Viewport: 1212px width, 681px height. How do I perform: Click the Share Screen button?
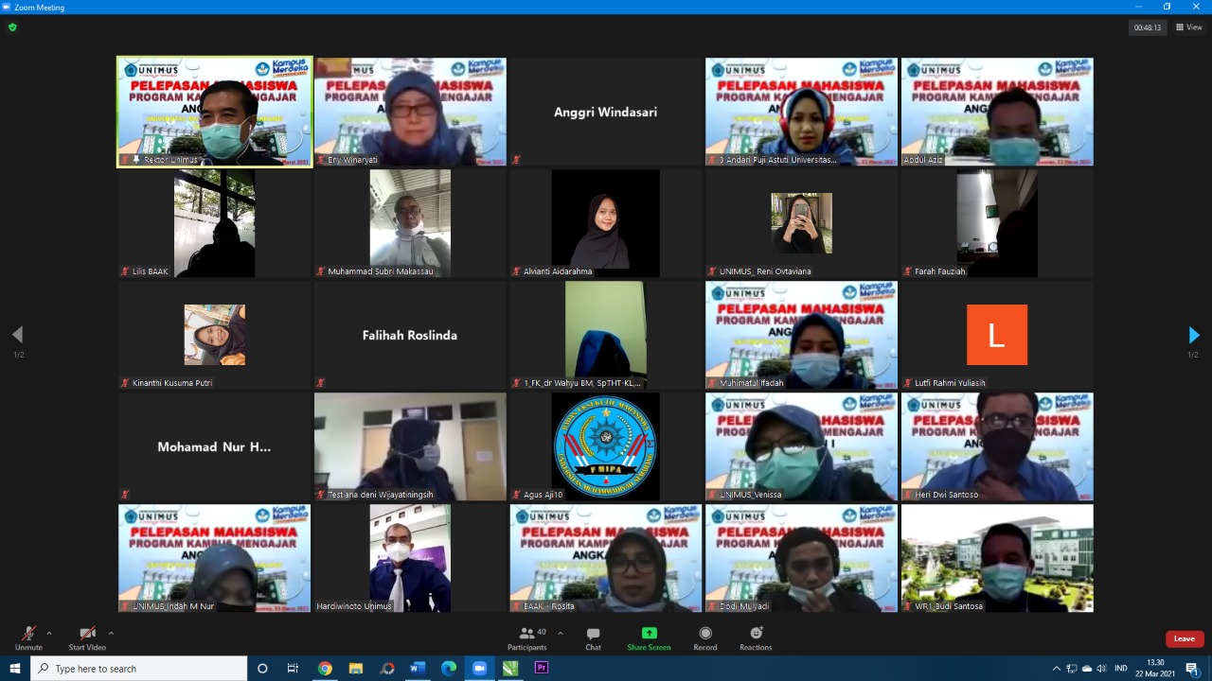pyautogui.click(x=649, y=638)
